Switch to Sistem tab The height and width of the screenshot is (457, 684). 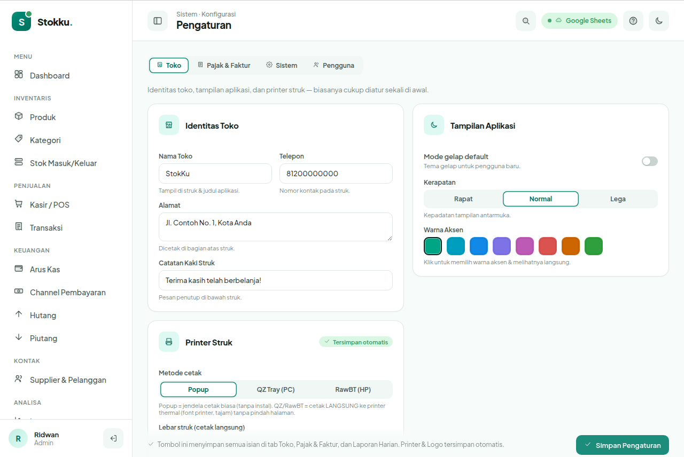pos(282,65)
